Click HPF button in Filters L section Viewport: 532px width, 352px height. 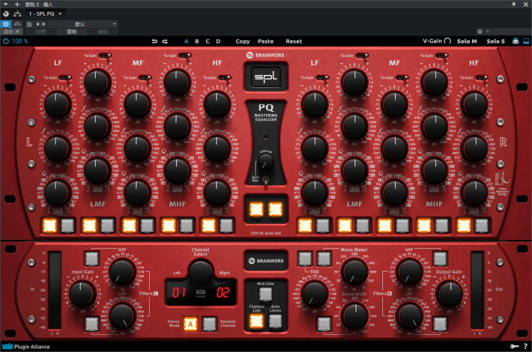click(91, 259)
